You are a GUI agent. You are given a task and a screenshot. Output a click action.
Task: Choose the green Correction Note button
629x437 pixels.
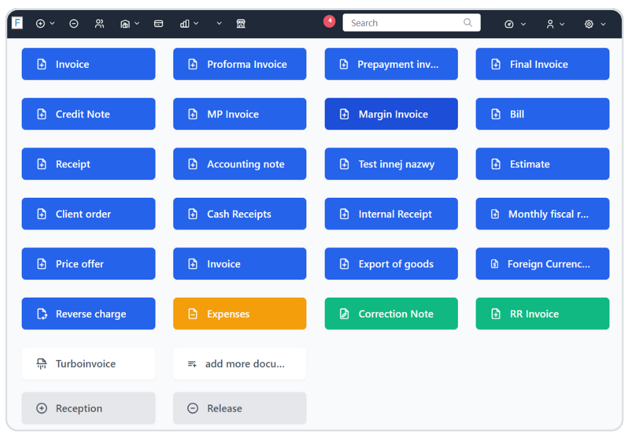click(391, 314)
